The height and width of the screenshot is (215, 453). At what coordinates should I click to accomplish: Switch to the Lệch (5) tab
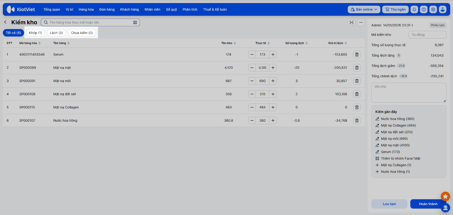(57, 33)
